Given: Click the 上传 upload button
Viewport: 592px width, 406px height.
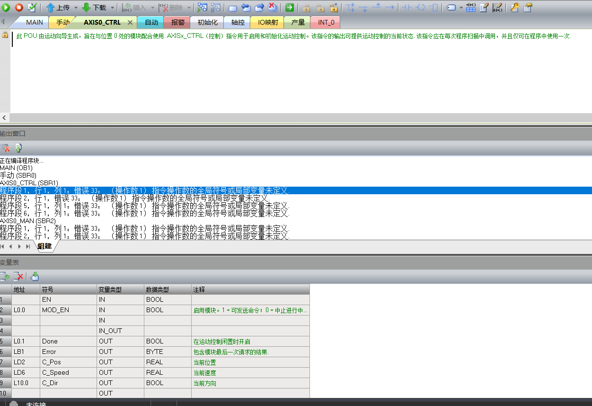Looking at the screenshot, I should tap(58, 8).
